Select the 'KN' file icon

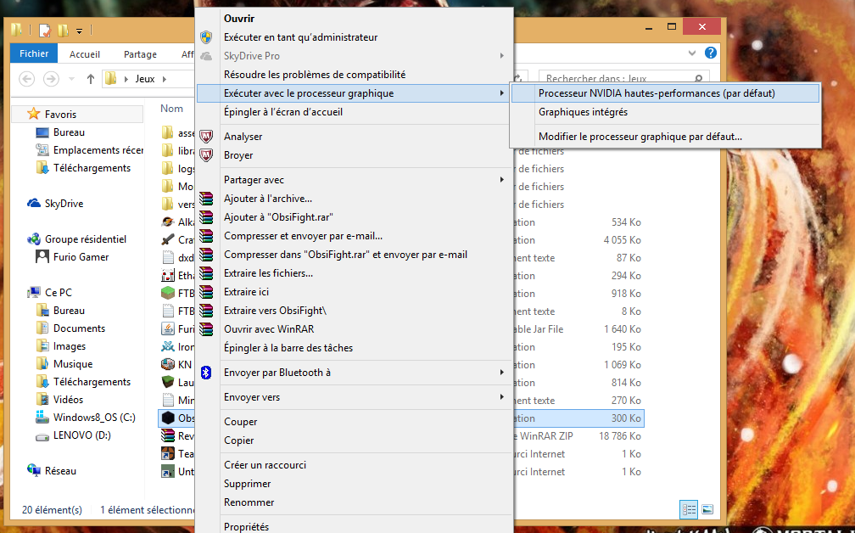[x=168, y=364]
